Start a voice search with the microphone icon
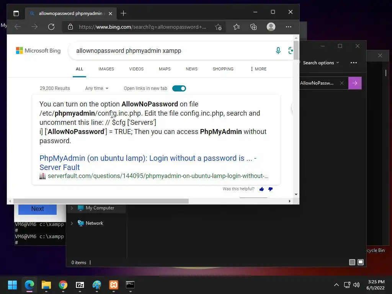392x294 pixels. pyautogui.click(x=278, y=51)
